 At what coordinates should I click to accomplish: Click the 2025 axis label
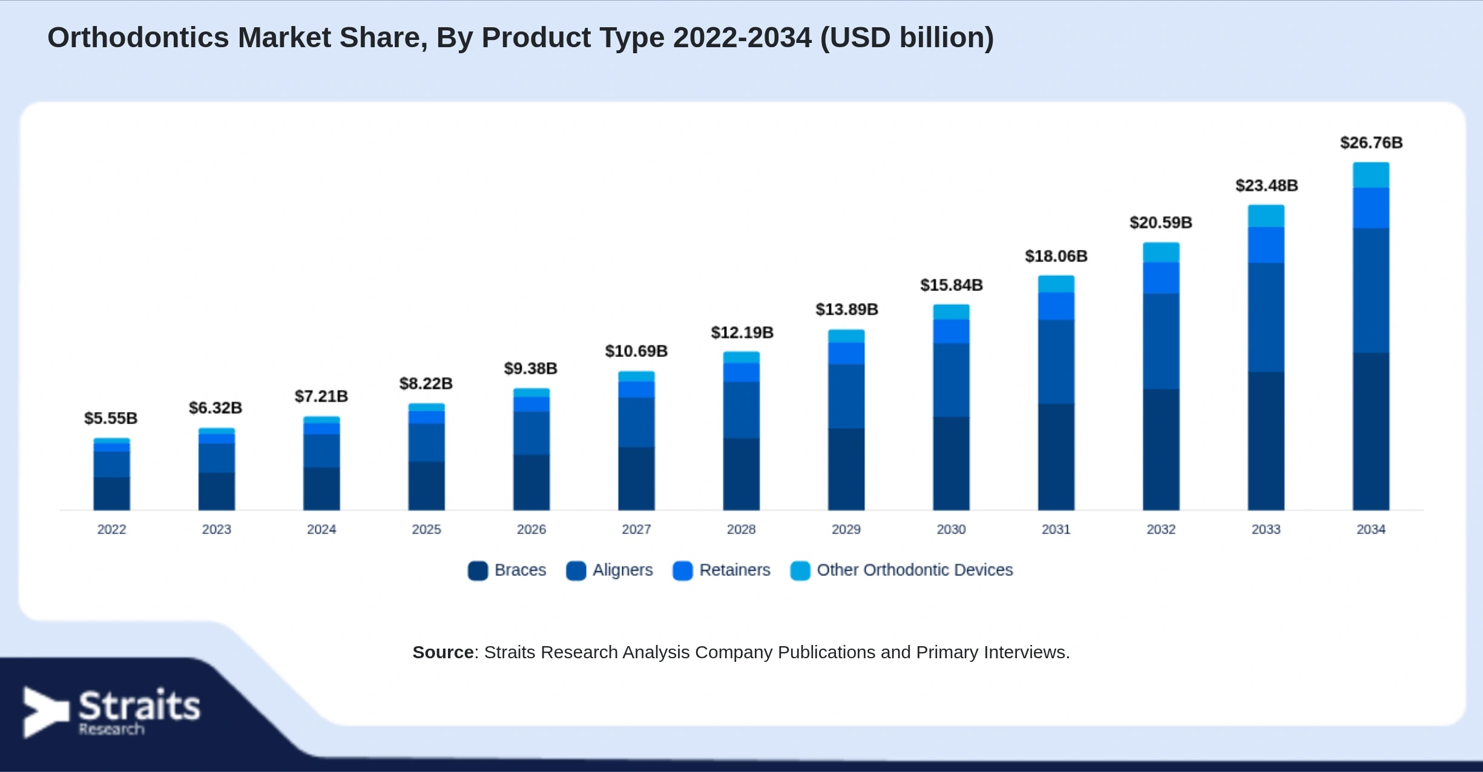[x=427, y=529]
